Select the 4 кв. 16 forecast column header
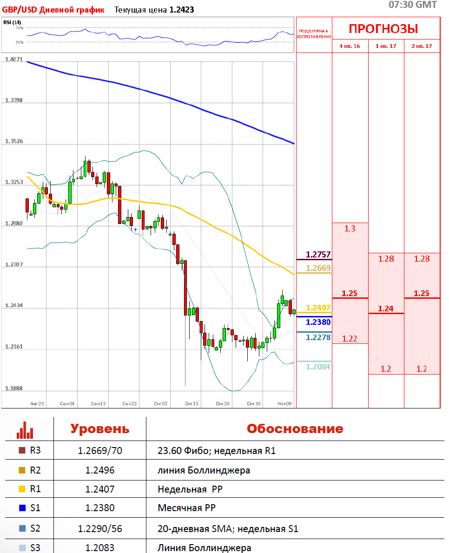The image size is (449, 553). [350, 46]
